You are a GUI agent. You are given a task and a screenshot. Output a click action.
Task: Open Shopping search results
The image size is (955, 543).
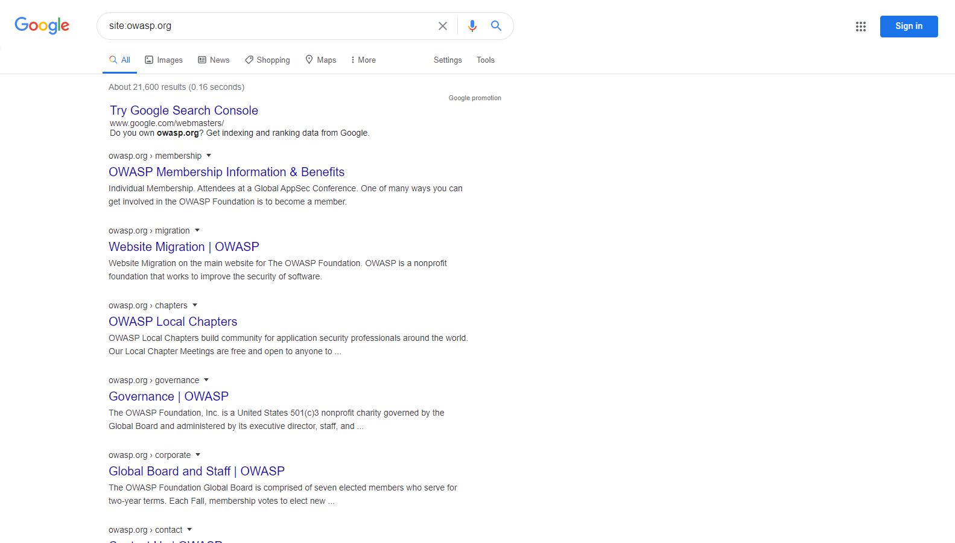point(267,60)
